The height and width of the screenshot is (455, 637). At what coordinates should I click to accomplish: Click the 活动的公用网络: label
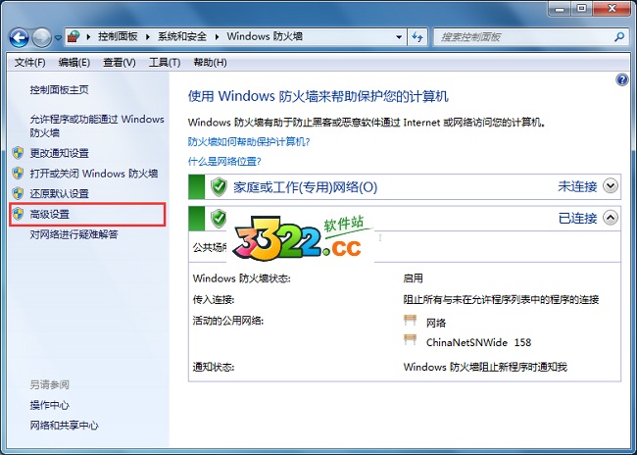point(228,321)
